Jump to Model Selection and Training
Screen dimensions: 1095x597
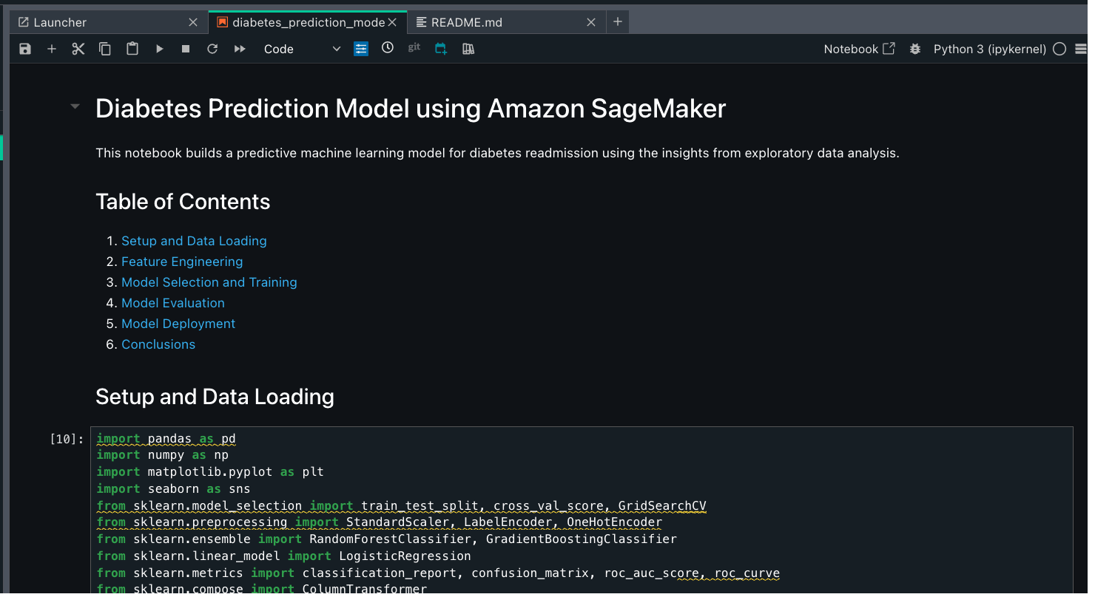click(209, 282)
